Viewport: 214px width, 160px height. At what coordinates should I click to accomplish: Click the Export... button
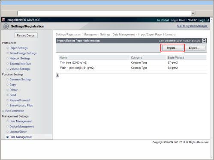(x=195, y=48)
